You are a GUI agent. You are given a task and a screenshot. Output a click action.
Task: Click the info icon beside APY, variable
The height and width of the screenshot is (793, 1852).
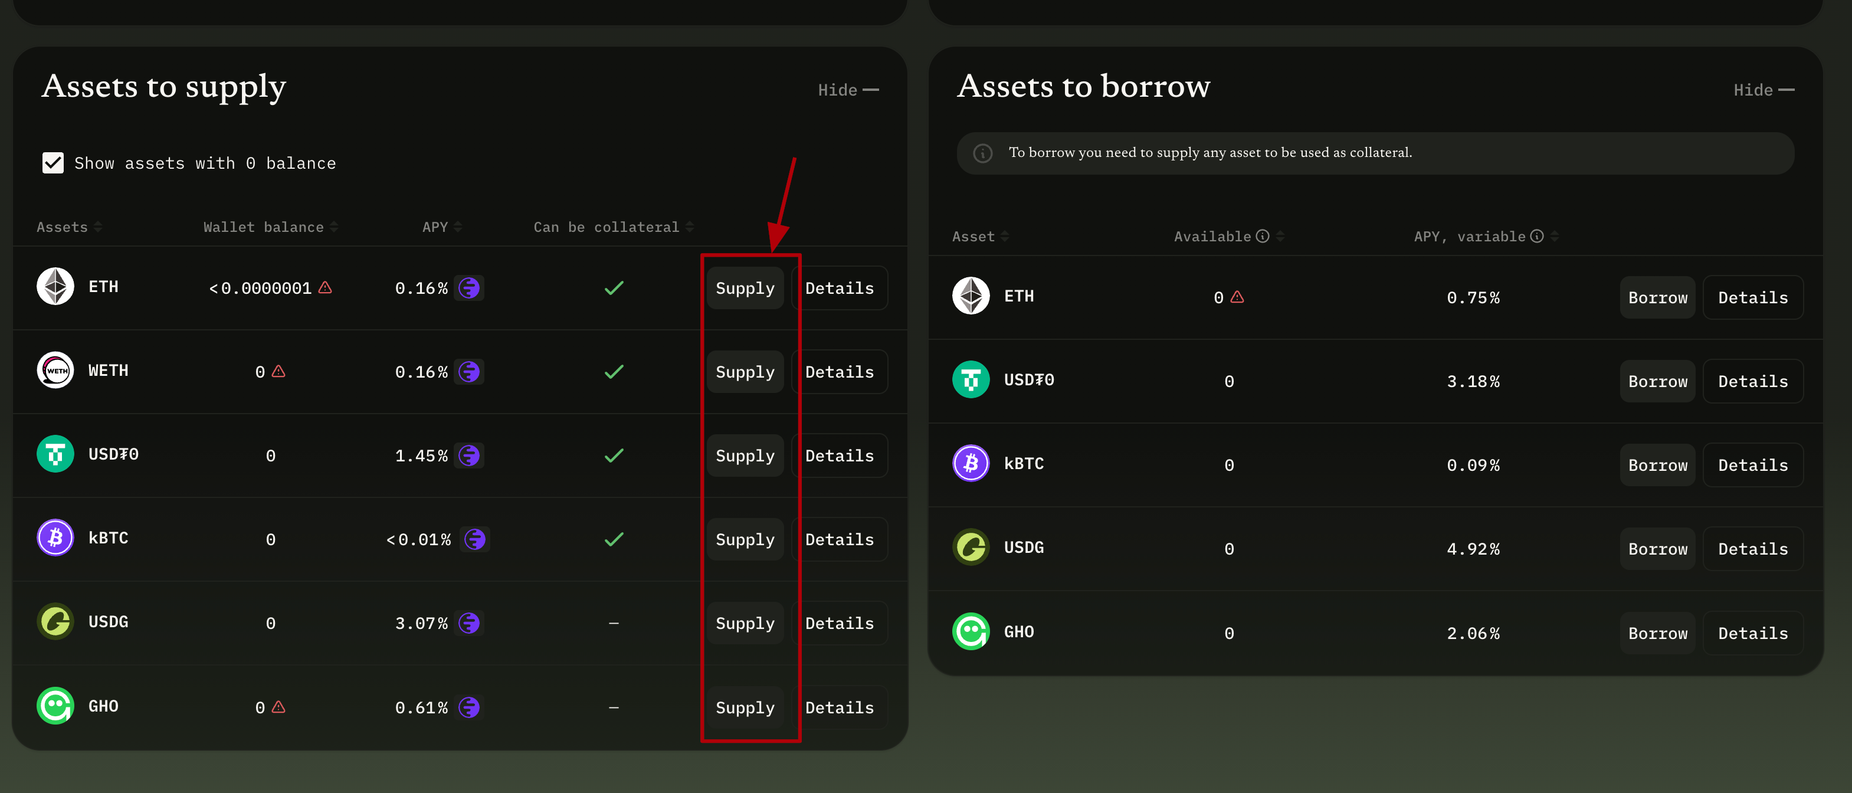pyautogui.click(x=1536, y=236)
